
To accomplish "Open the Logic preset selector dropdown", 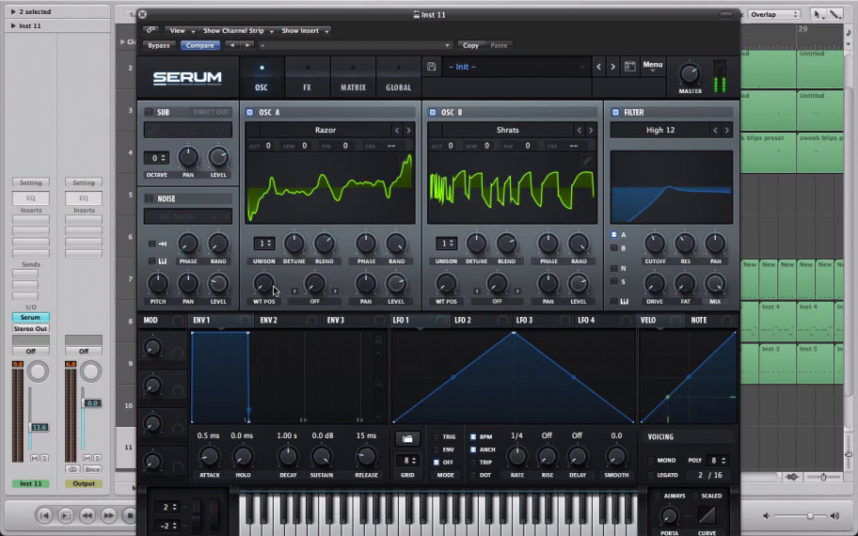I will point(355,45).
